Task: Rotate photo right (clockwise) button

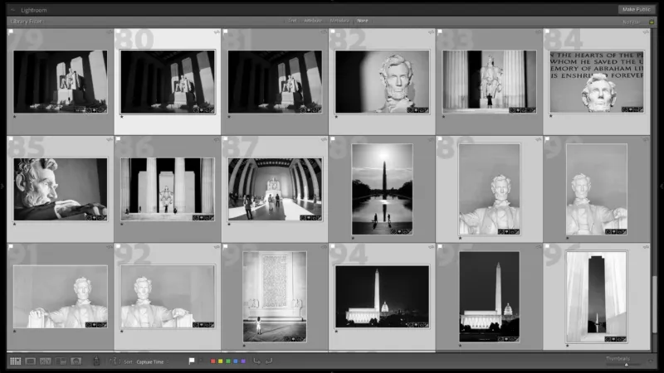Action: [269, 361]
